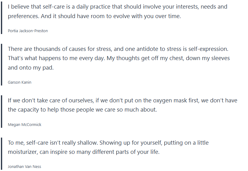This screenshot has width=248, height=171.
Task: Click the line starting "To me, self-care isn't"
Action: [108, 143]
